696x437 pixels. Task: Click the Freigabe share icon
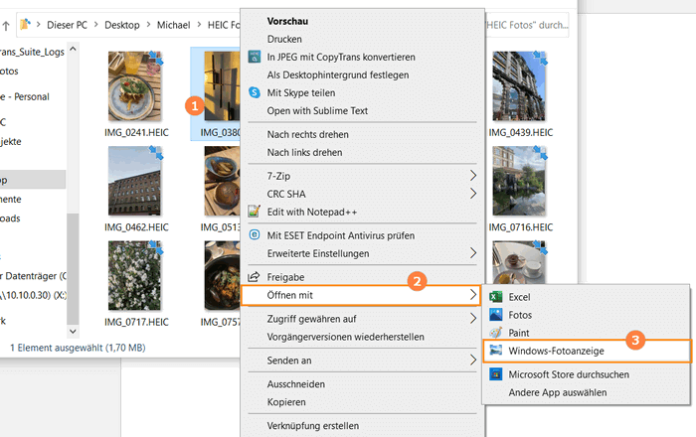(x=254, y=277)
